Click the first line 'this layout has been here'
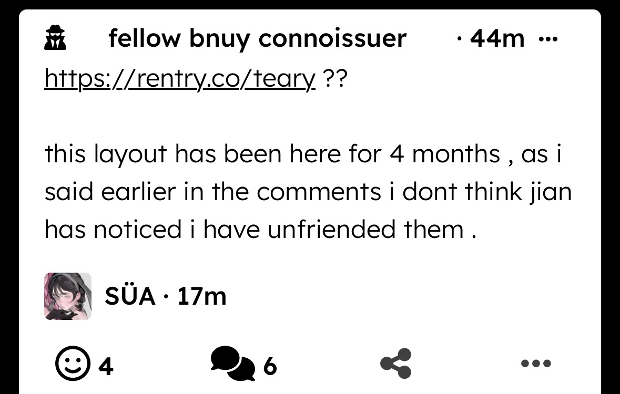Image resolution: width=620 pixels, height=394 pixels. [302, 154]
